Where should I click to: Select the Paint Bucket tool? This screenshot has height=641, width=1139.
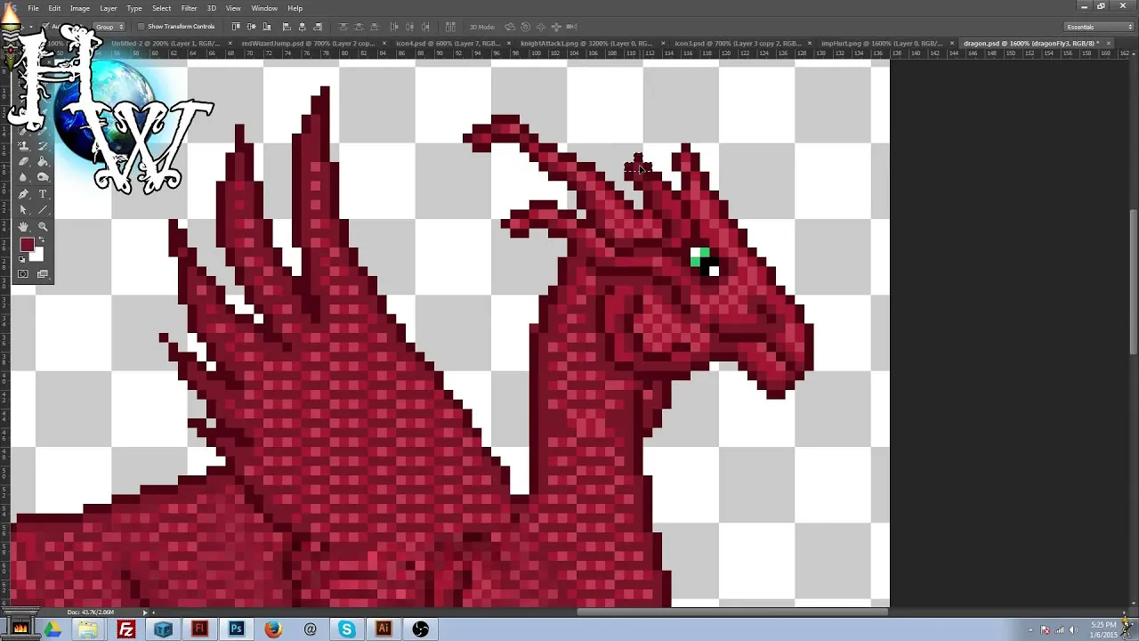43,161
